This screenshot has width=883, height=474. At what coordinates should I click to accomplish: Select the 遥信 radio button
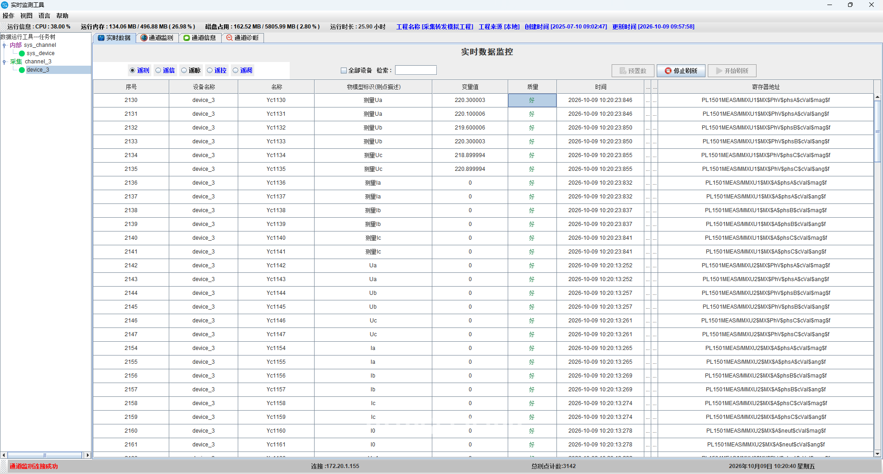pos(158,71)
